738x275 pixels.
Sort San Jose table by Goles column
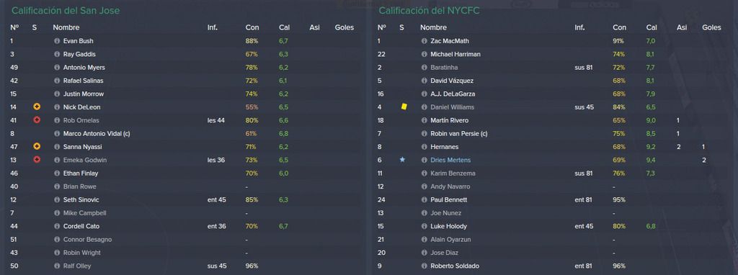[x=344, y=28]
